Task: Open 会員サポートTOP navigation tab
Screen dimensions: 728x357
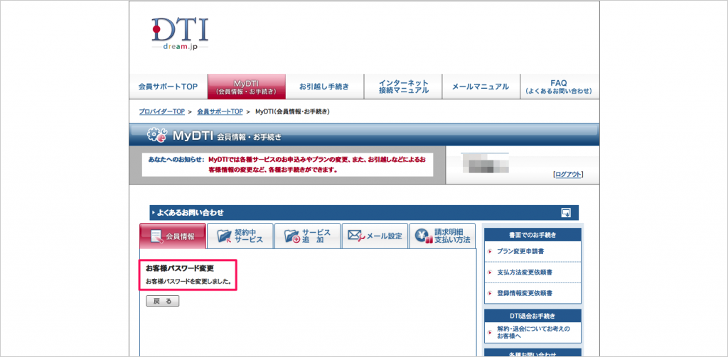Action: point(168,87)
